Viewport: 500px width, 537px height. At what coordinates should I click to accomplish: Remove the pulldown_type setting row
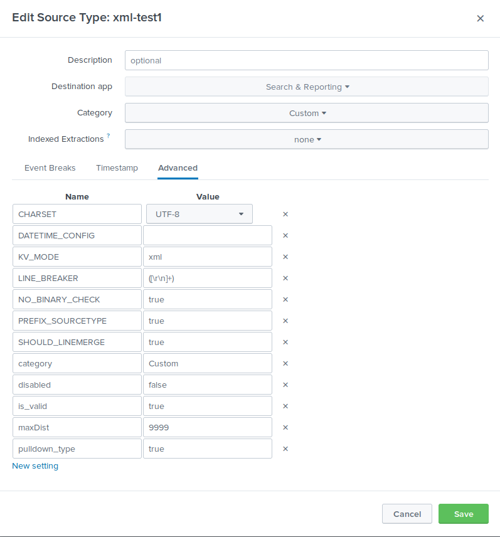(x=285, y=449)
